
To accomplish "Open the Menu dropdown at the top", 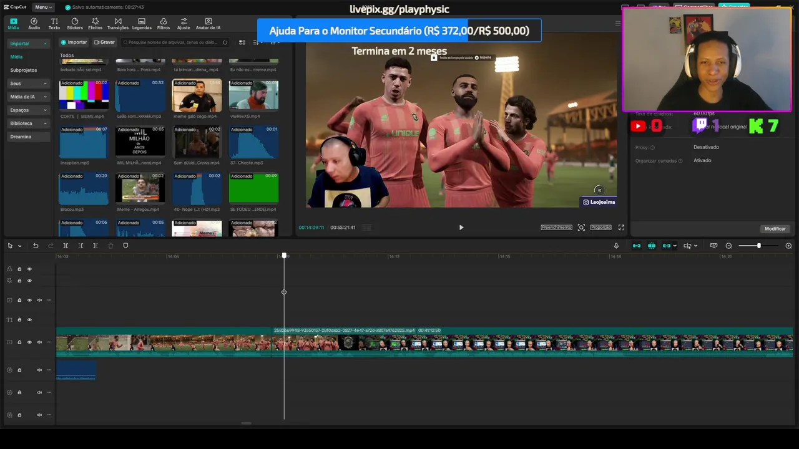I will click(x=43, y=7).
